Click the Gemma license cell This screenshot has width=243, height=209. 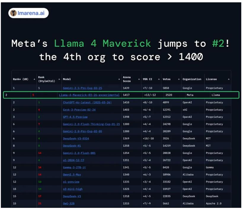tap(210, 167)
